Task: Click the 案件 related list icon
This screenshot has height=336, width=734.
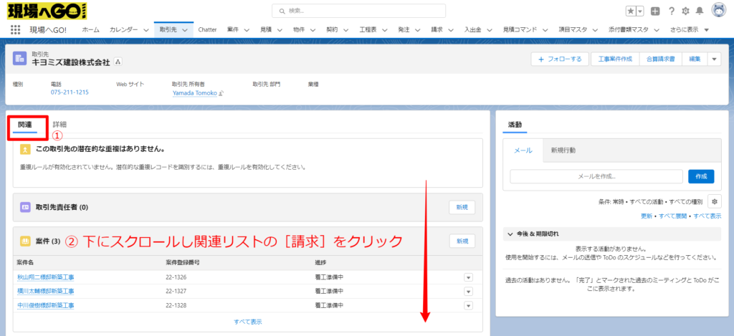Action: pyautogui.click(x=25, y=241)
